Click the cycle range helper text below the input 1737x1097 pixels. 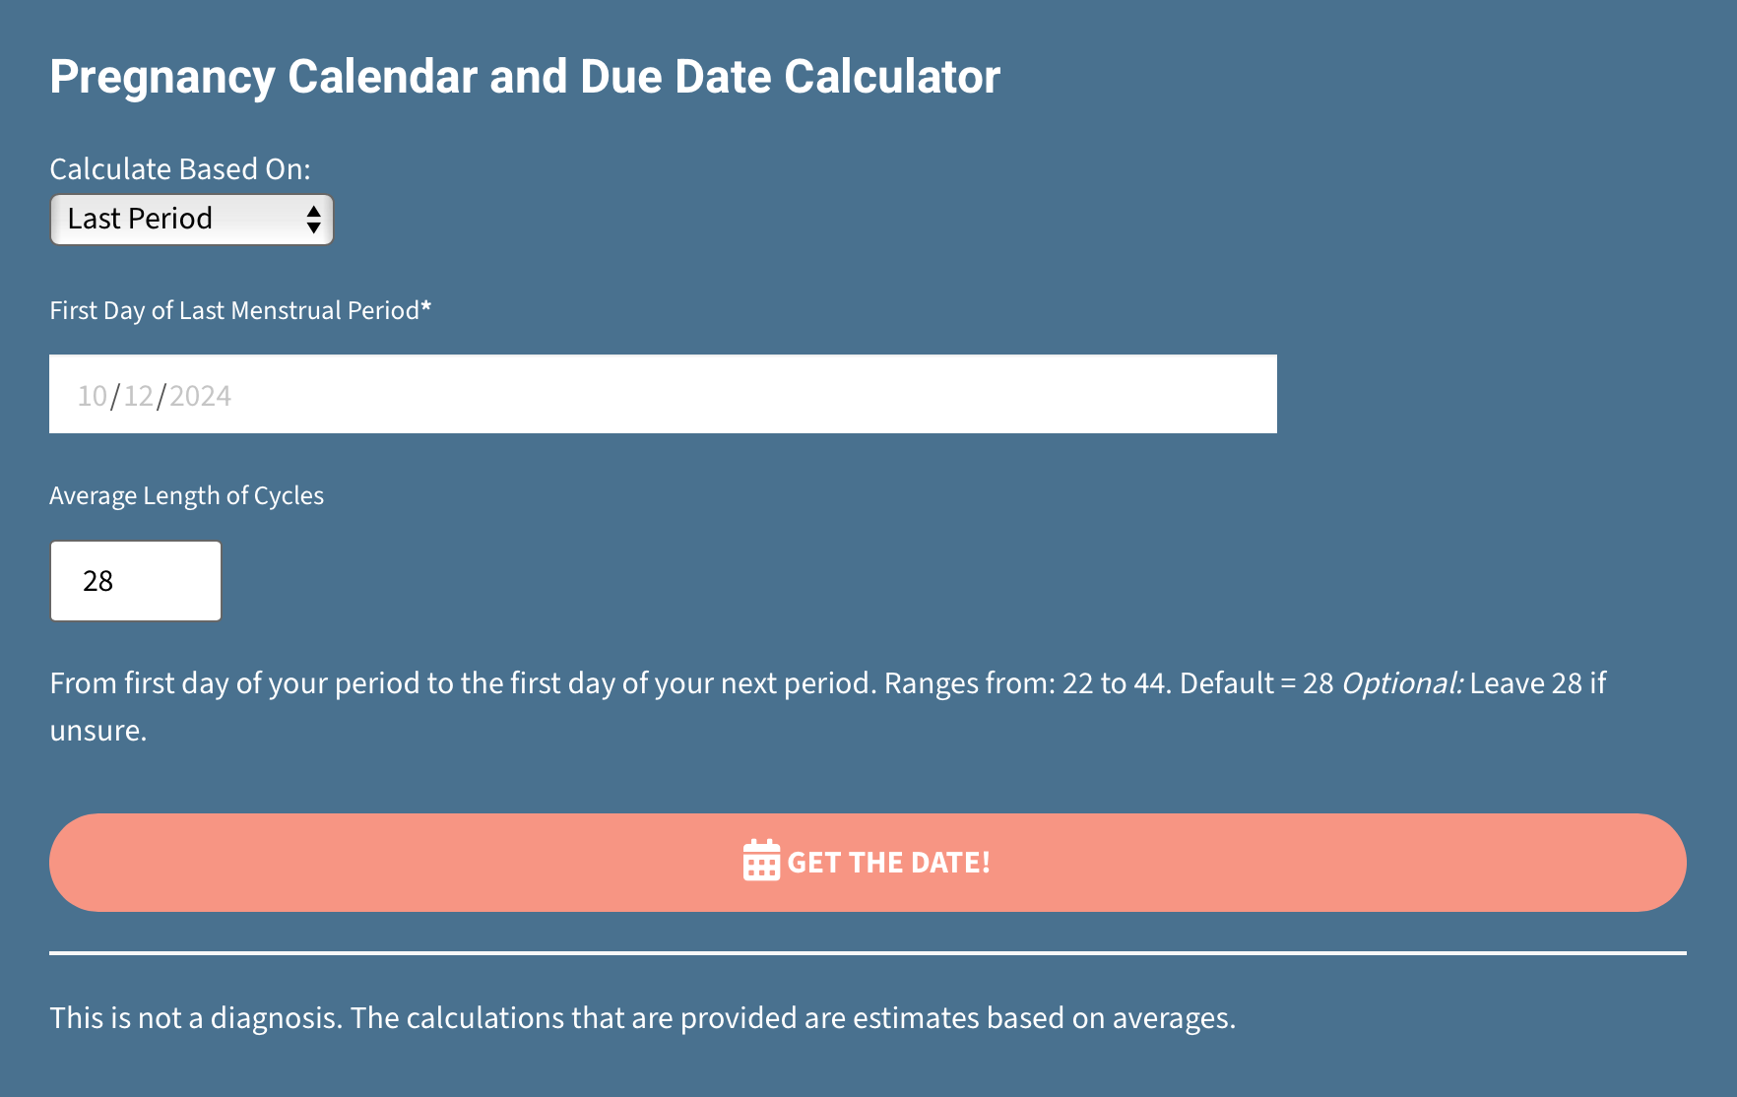point(591,681)
